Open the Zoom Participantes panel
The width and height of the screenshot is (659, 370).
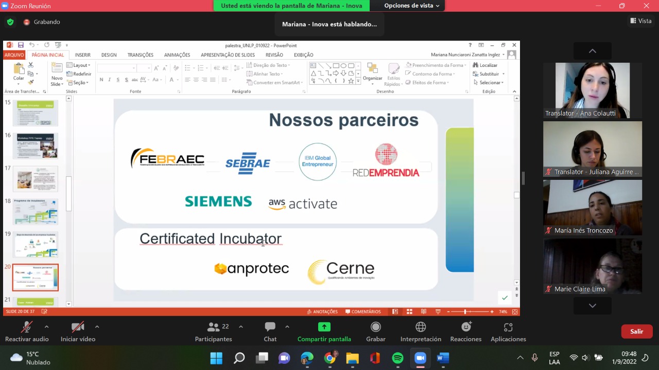click(x=214, y=332)
